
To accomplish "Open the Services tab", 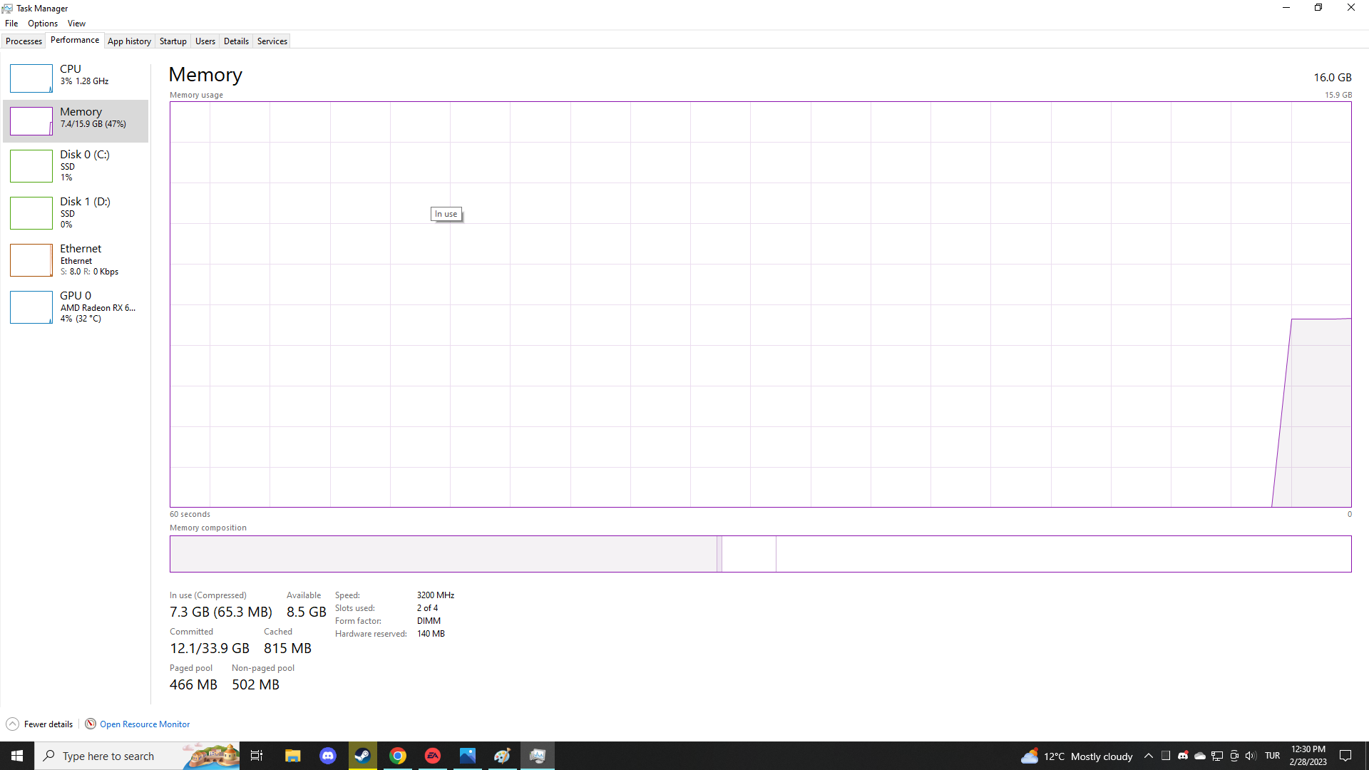I will point(272,41).
